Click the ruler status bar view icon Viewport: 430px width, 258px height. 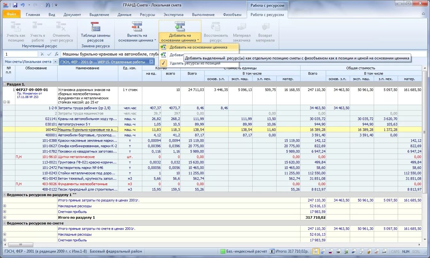(x=385, y=252)
